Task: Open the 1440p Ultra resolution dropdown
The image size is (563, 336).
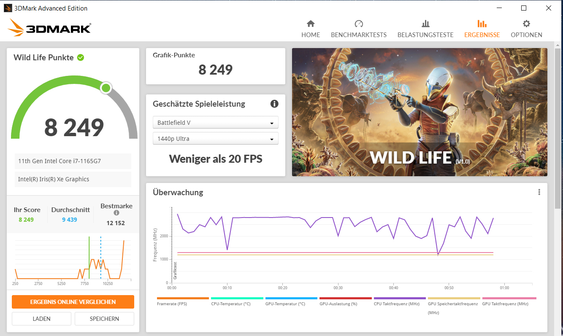Action: tap(216, 139)
